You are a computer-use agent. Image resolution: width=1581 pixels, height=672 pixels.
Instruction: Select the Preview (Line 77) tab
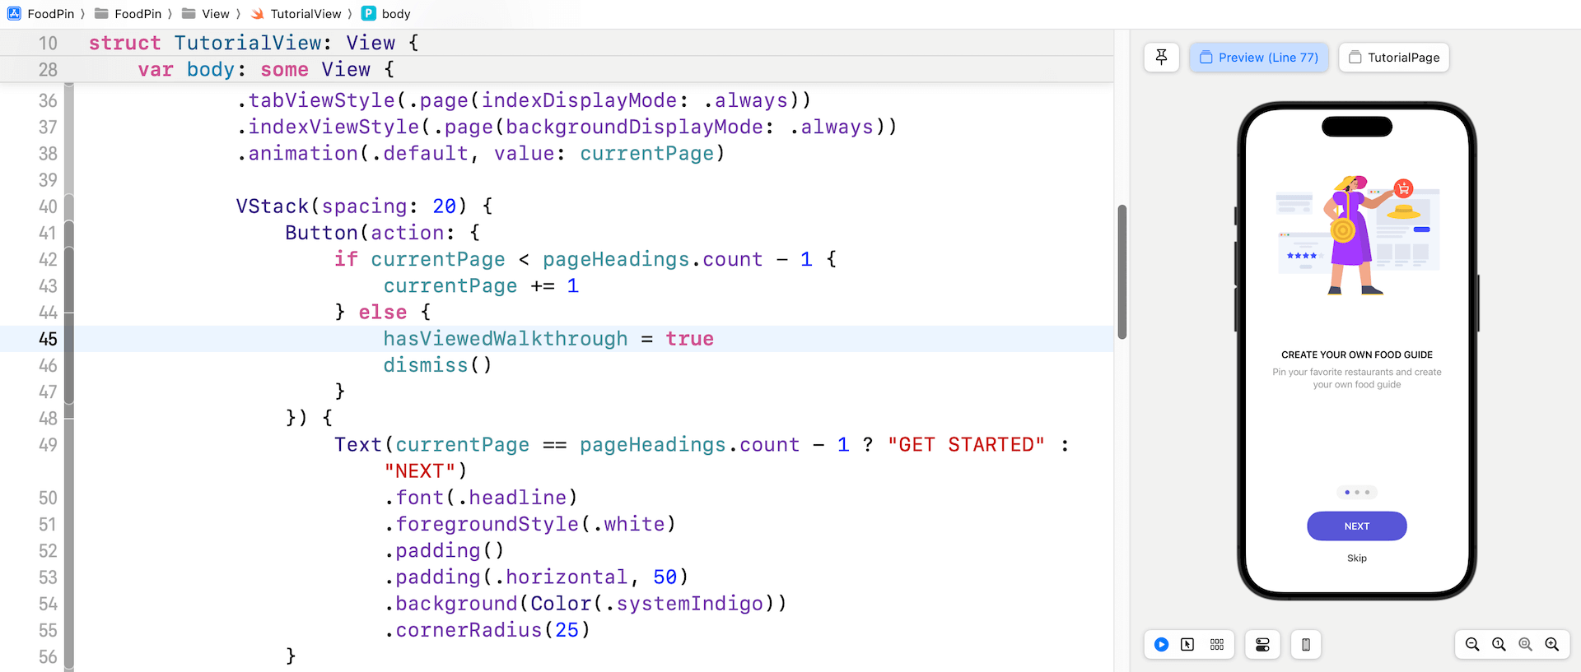coord(1259,58)
